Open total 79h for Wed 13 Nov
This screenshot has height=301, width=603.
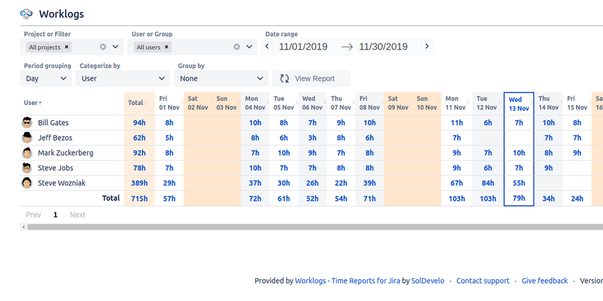518,198
